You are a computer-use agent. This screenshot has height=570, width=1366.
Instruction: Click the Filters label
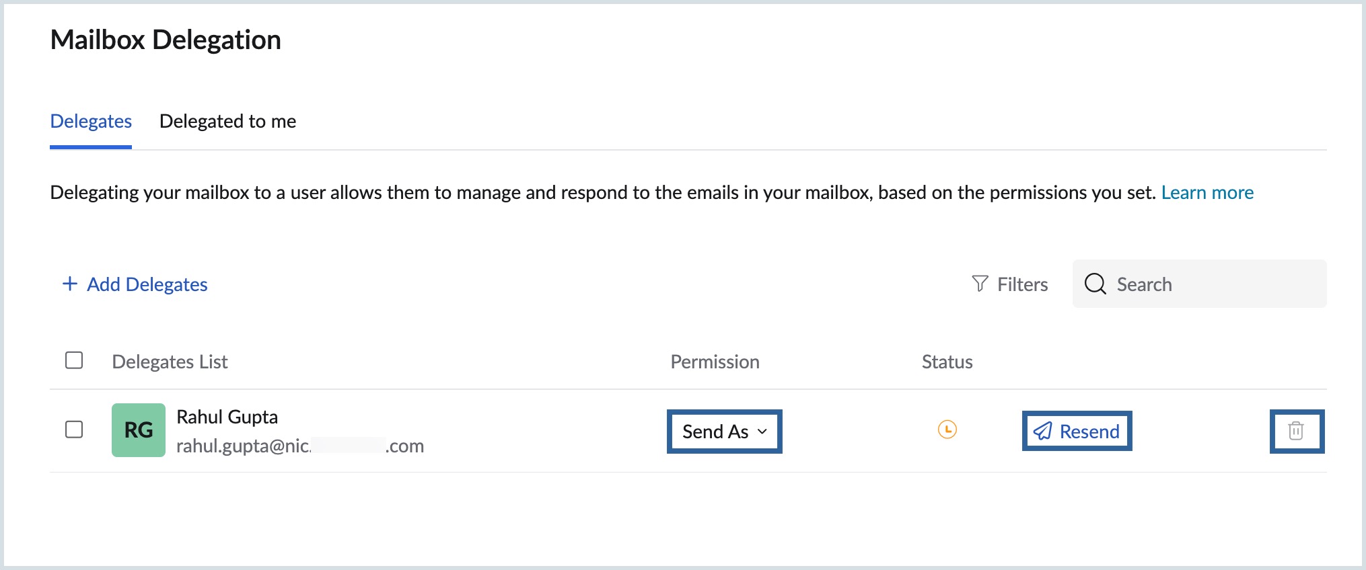(1022, 284)
